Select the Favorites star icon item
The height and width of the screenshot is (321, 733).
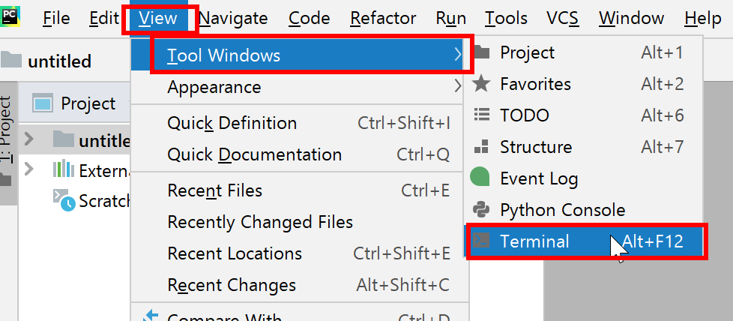coord(481,84)
